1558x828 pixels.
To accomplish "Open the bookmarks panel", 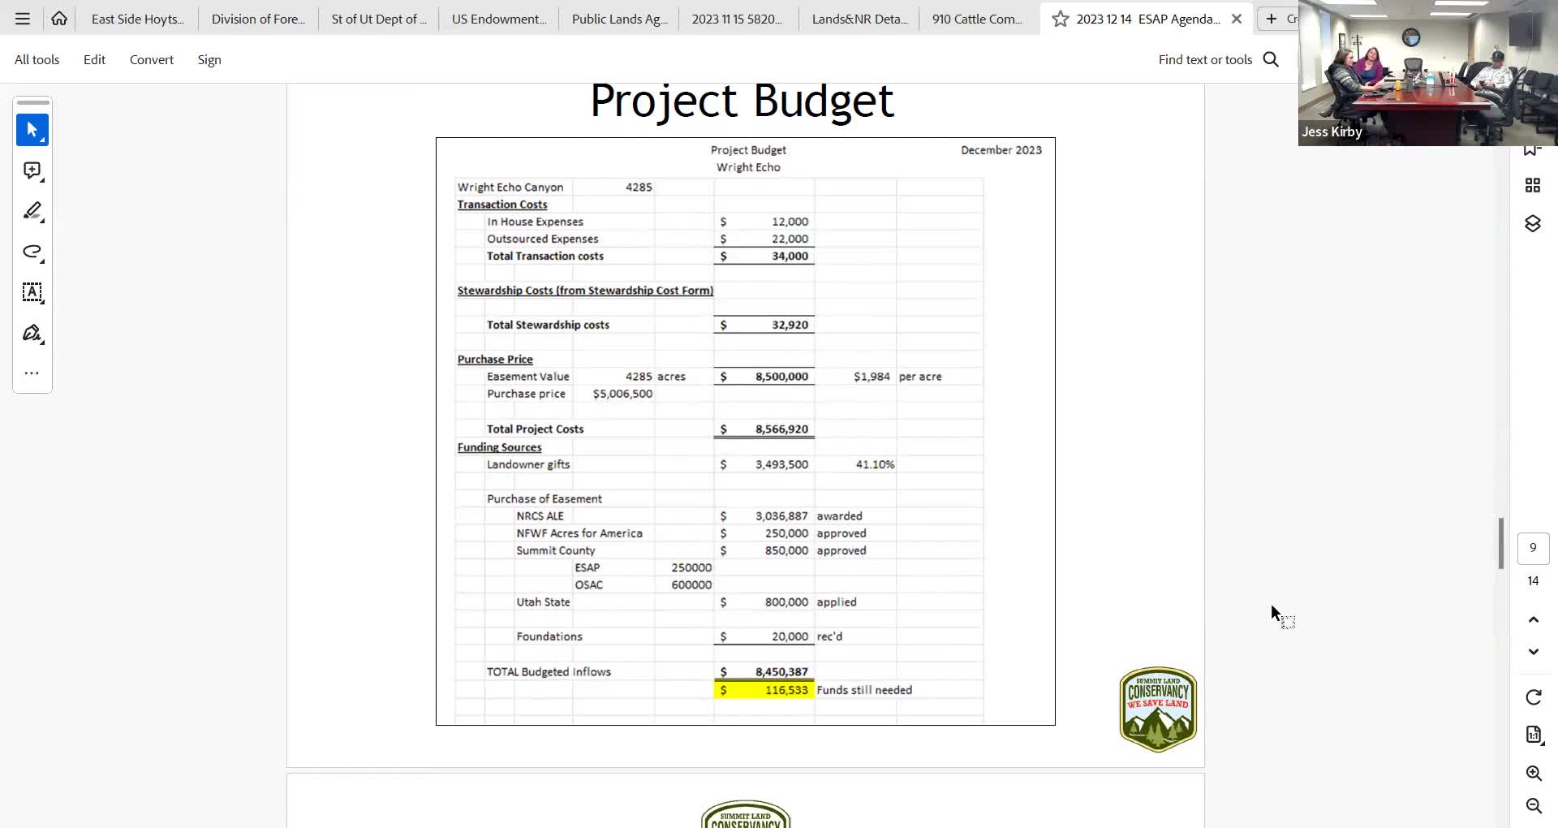I will click(x=1533, y=149).
